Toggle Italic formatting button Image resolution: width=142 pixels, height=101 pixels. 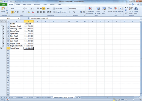pos(15,12)
